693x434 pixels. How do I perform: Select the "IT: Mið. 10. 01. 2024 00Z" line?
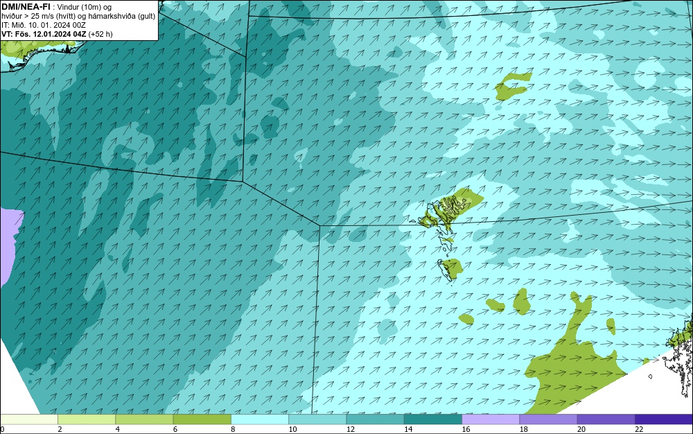tap(43, 25)
